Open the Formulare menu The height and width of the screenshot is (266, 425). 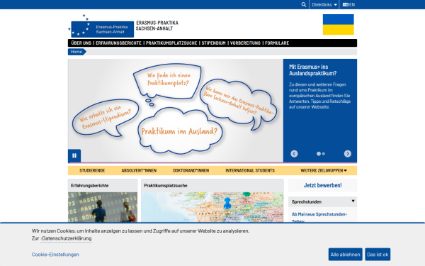click(277, 43)
